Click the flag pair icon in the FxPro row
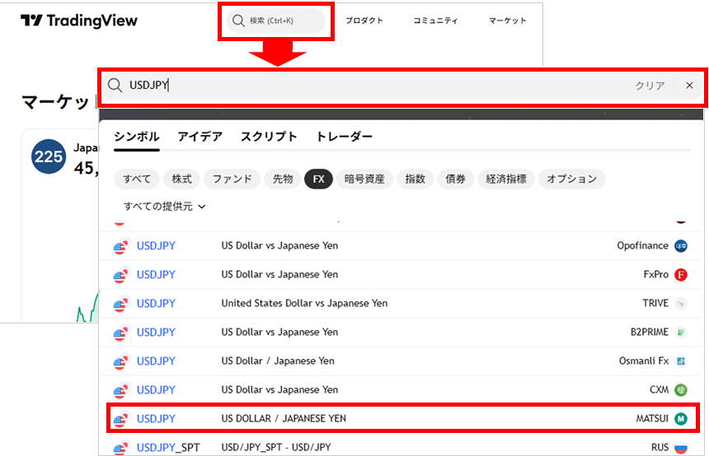The image size is (709, 456). (120, 275)
